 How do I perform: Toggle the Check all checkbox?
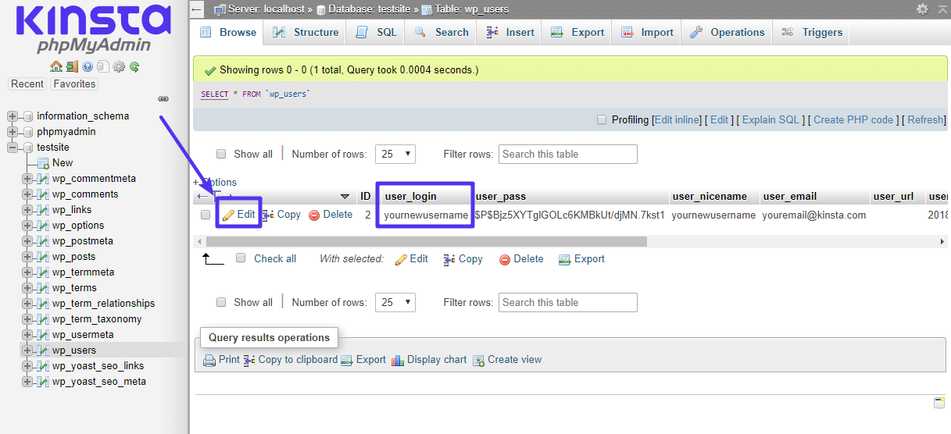pyautogui.click(x=241, y=258)
